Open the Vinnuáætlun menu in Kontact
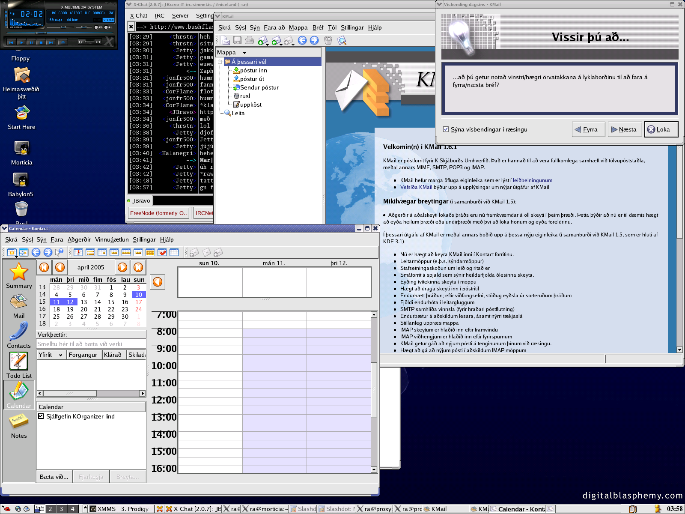 (x=112, y=239)
